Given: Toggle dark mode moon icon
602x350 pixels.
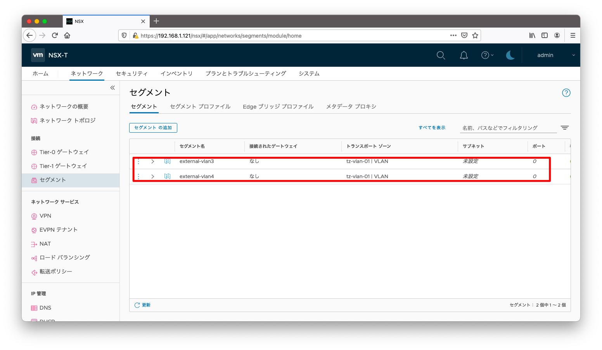Looking at the screenshot, I should coord(510,55).
